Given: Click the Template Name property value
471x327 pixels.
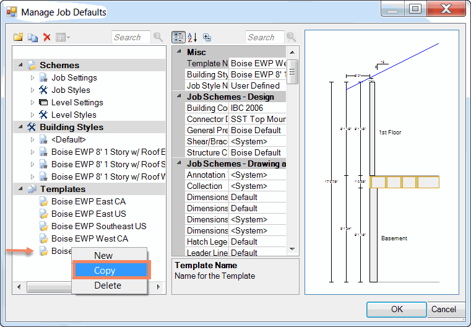Looking at the screenshot, I should [257, 63].
